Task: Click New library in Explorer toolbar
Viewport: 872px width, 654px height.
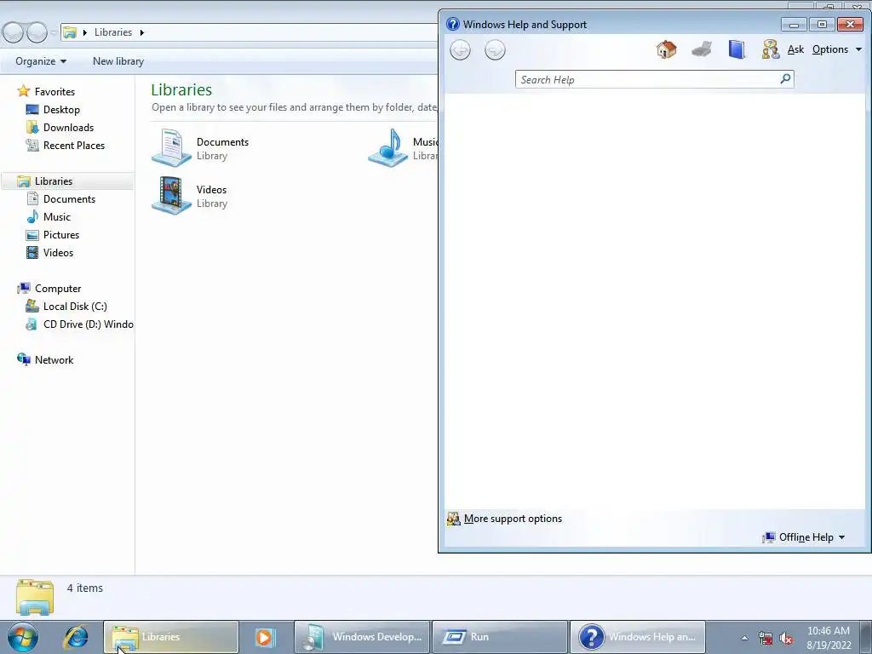Action: point(118,61)
